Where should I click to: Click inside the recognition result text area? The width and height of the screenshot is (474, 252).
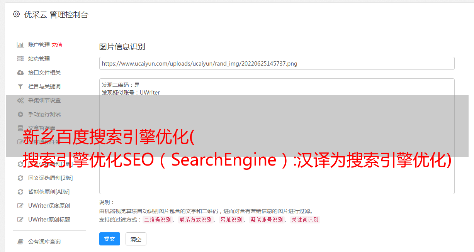click(277, 136)
